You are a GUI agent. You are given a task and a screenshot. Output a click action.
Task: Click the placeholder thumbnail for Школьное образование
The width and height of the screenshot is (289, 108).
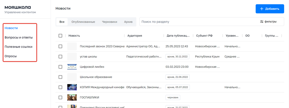pyautogui.click(x=72, y=77)
